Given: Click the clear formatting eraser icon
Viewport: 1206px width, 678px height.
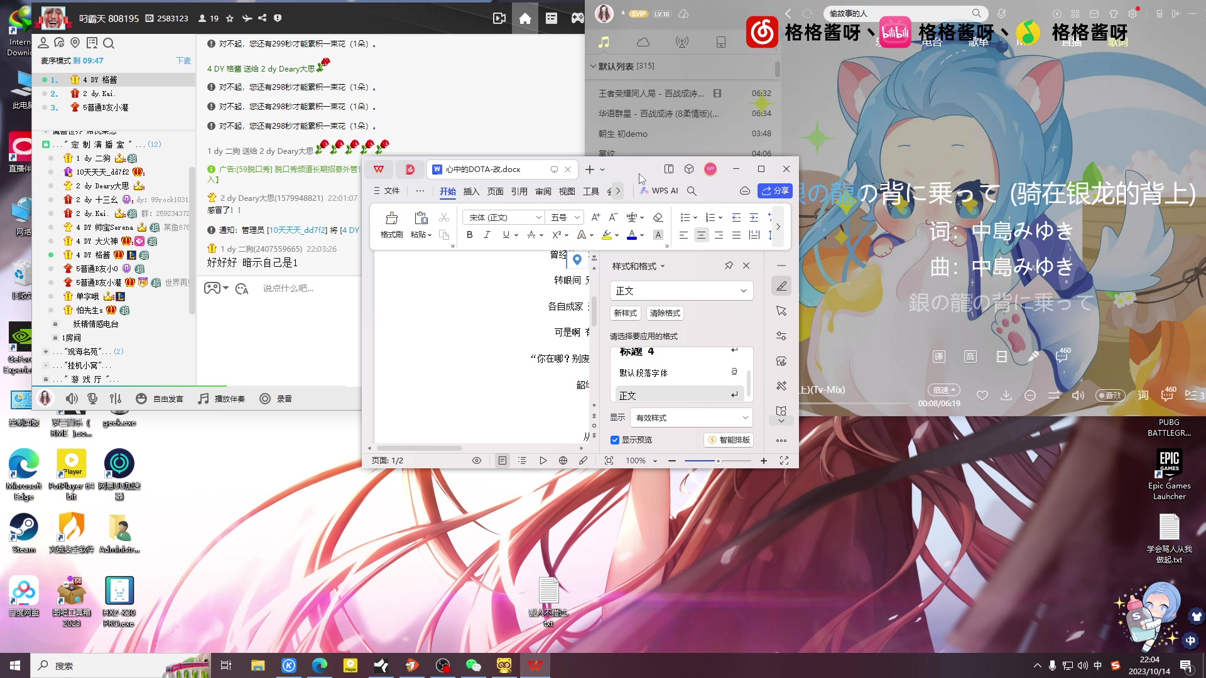Looking at the screenshot, I should coord(658,217).
